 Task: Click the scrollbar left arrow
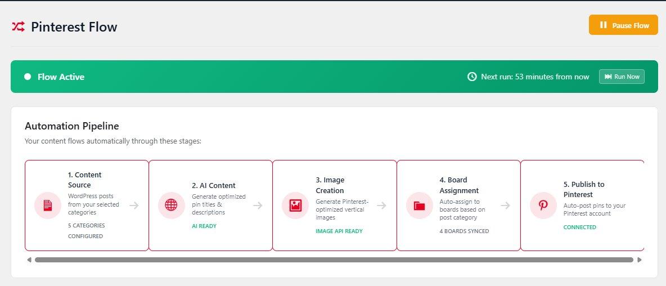pos(29,260)
